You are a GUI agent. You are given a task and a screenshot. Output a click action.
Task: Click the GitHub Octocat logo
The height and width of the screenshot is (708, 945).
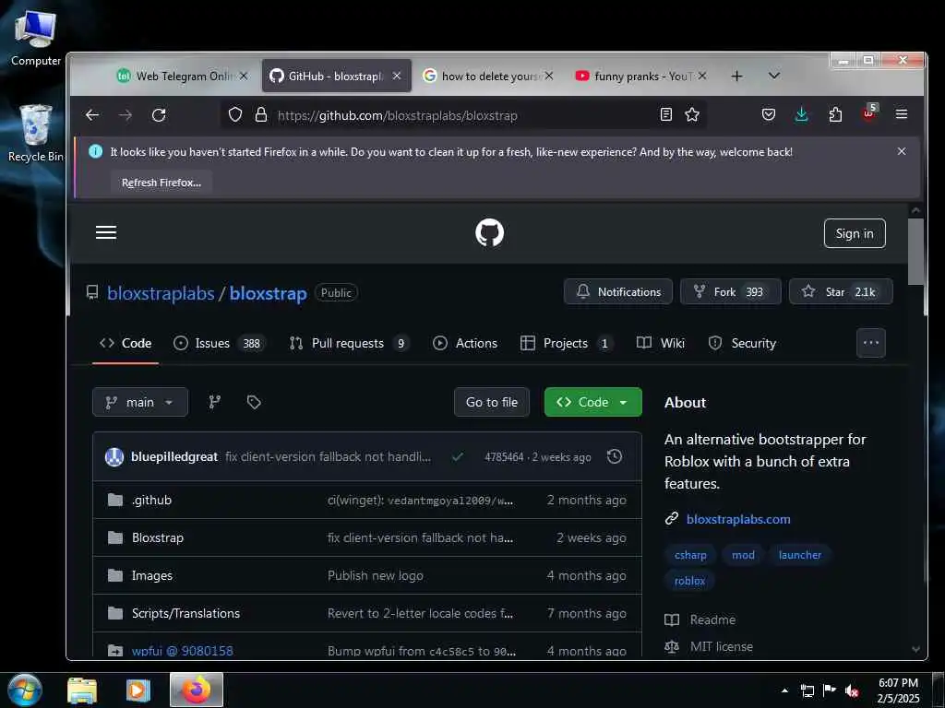point(489,232)
